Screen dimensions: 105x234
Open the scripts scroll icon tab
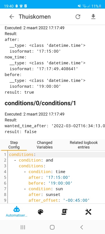click(x=64, y=212)
